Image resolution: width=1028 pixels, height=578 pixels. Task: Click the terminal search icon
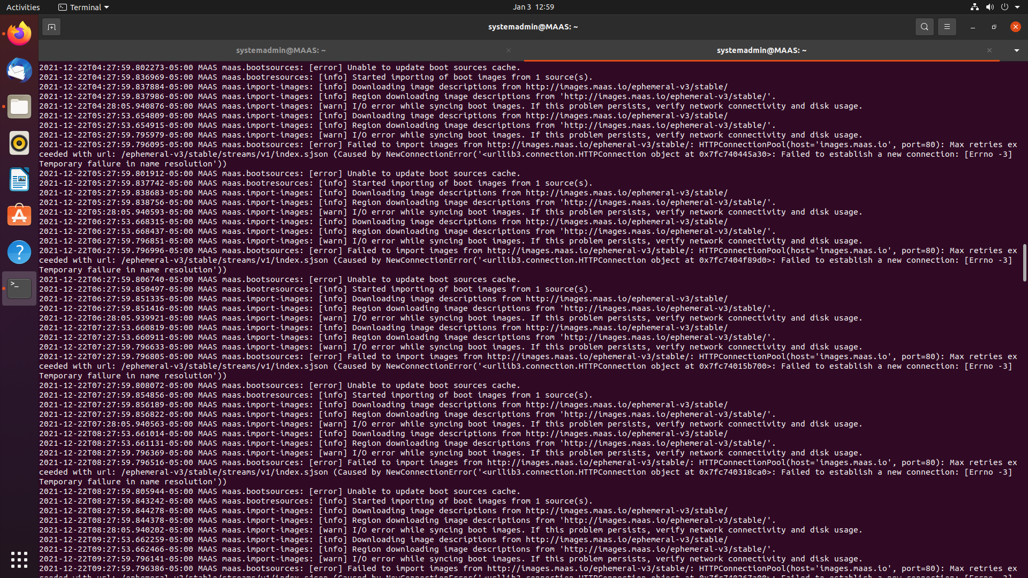click(x=924, y=27)
